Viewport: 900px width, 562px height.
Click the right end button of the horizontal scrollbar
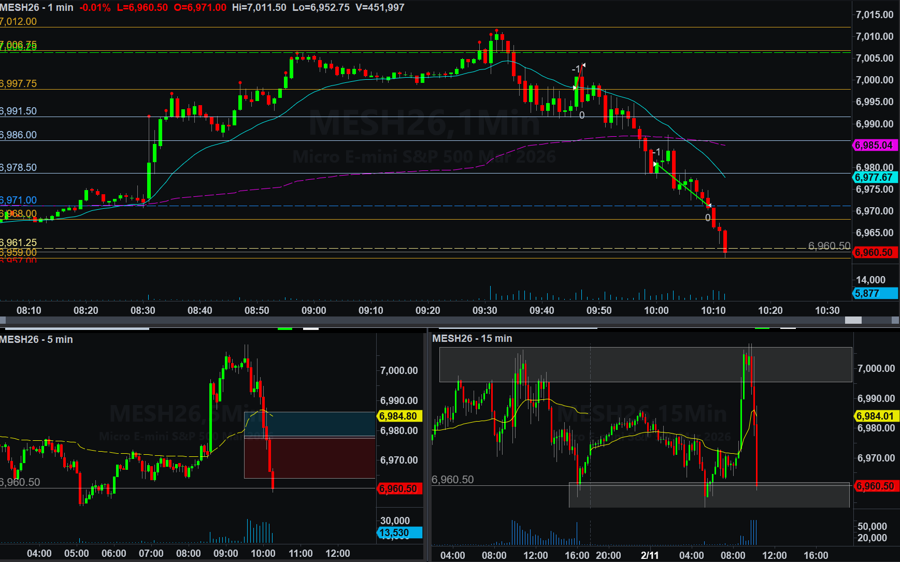pos(895,321)
